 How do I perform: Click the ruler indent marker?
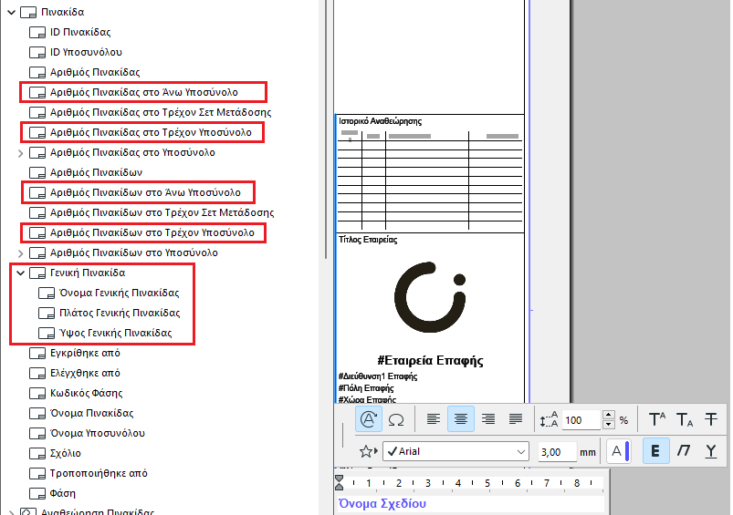tap(340, 483)
